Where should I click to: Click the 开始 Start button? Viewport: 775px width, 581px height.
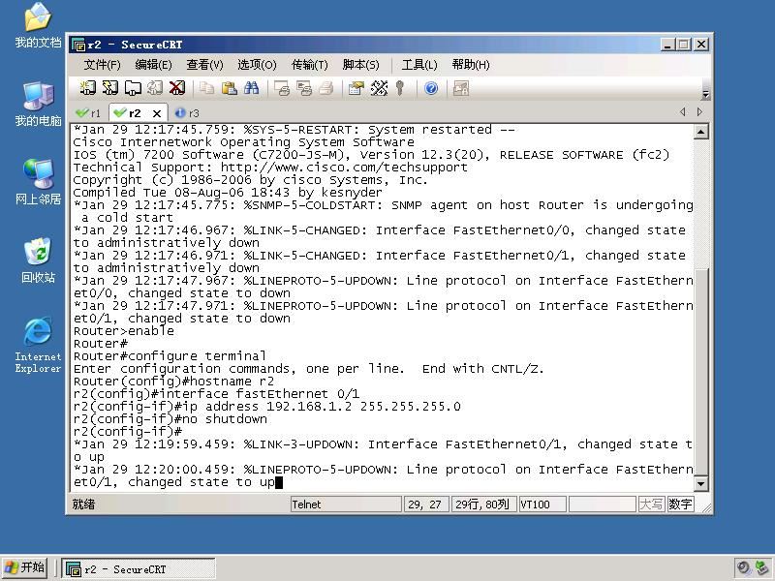point(24,567)
